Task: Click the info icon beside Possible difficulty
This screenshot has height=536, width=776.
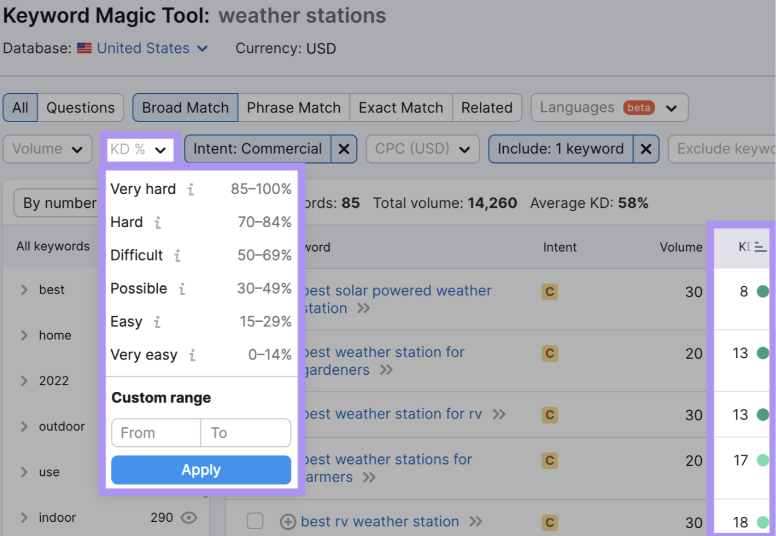Action: click(182, 288)
